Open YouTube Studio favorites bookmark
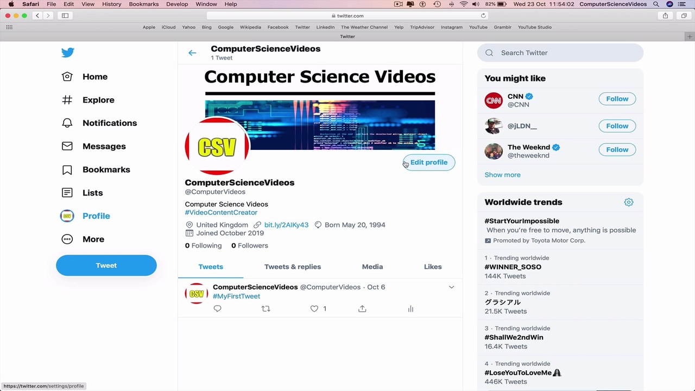 (534, 27)
